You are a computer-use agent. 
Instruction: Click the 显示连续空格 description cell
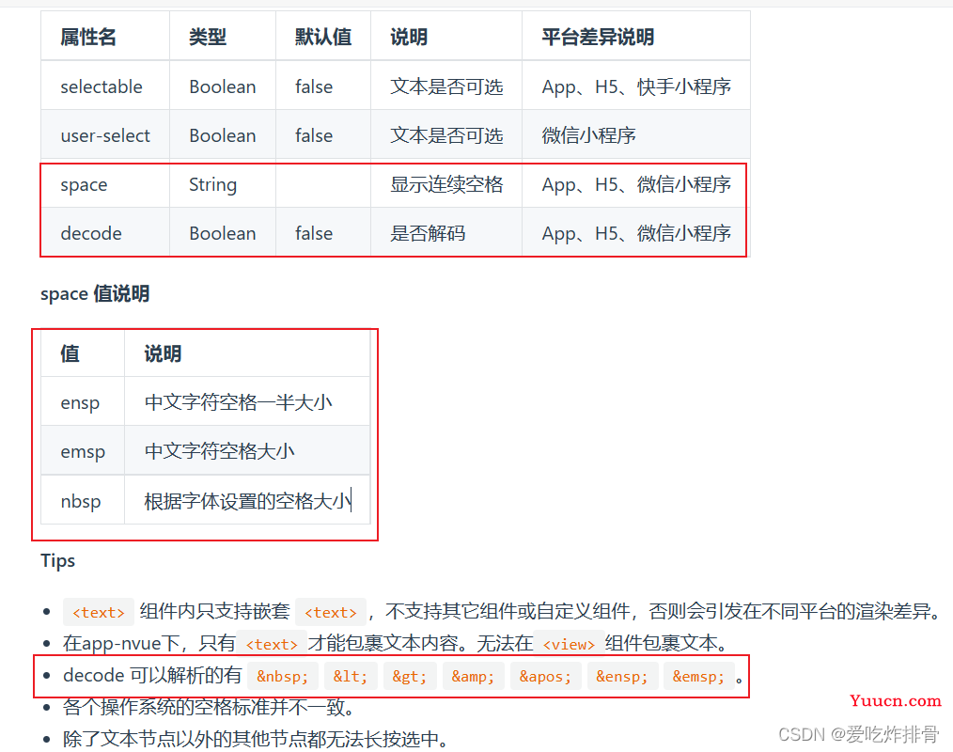click(x=446, y=184)
